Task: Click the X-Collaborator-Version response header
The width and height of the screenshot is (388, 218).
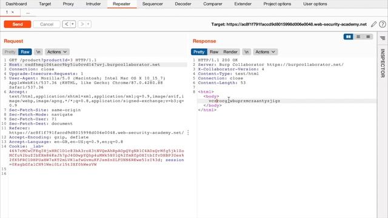Action: click(x=231, y=69)
